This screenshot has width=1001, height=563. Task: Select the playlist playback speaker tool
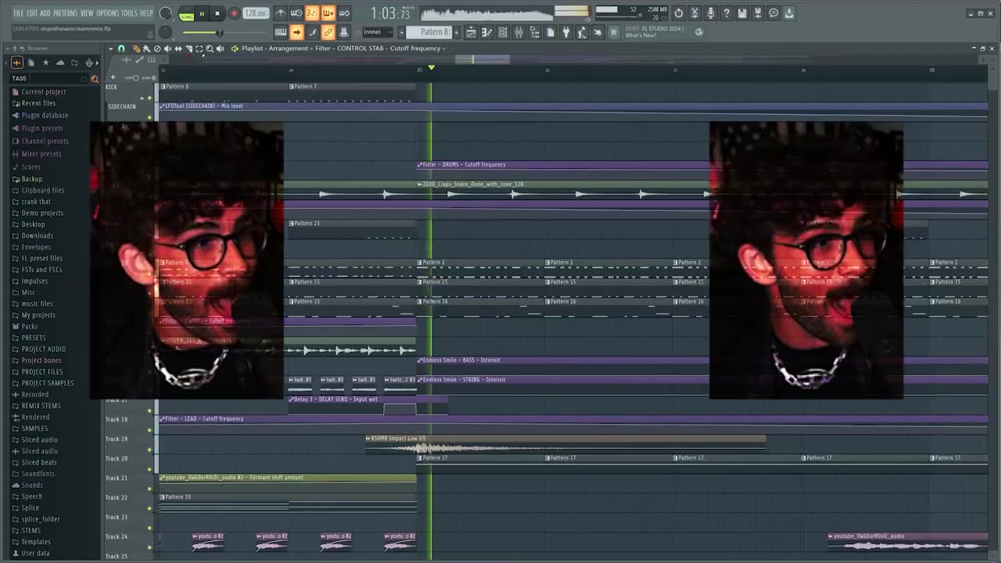(x=220, y=48)
